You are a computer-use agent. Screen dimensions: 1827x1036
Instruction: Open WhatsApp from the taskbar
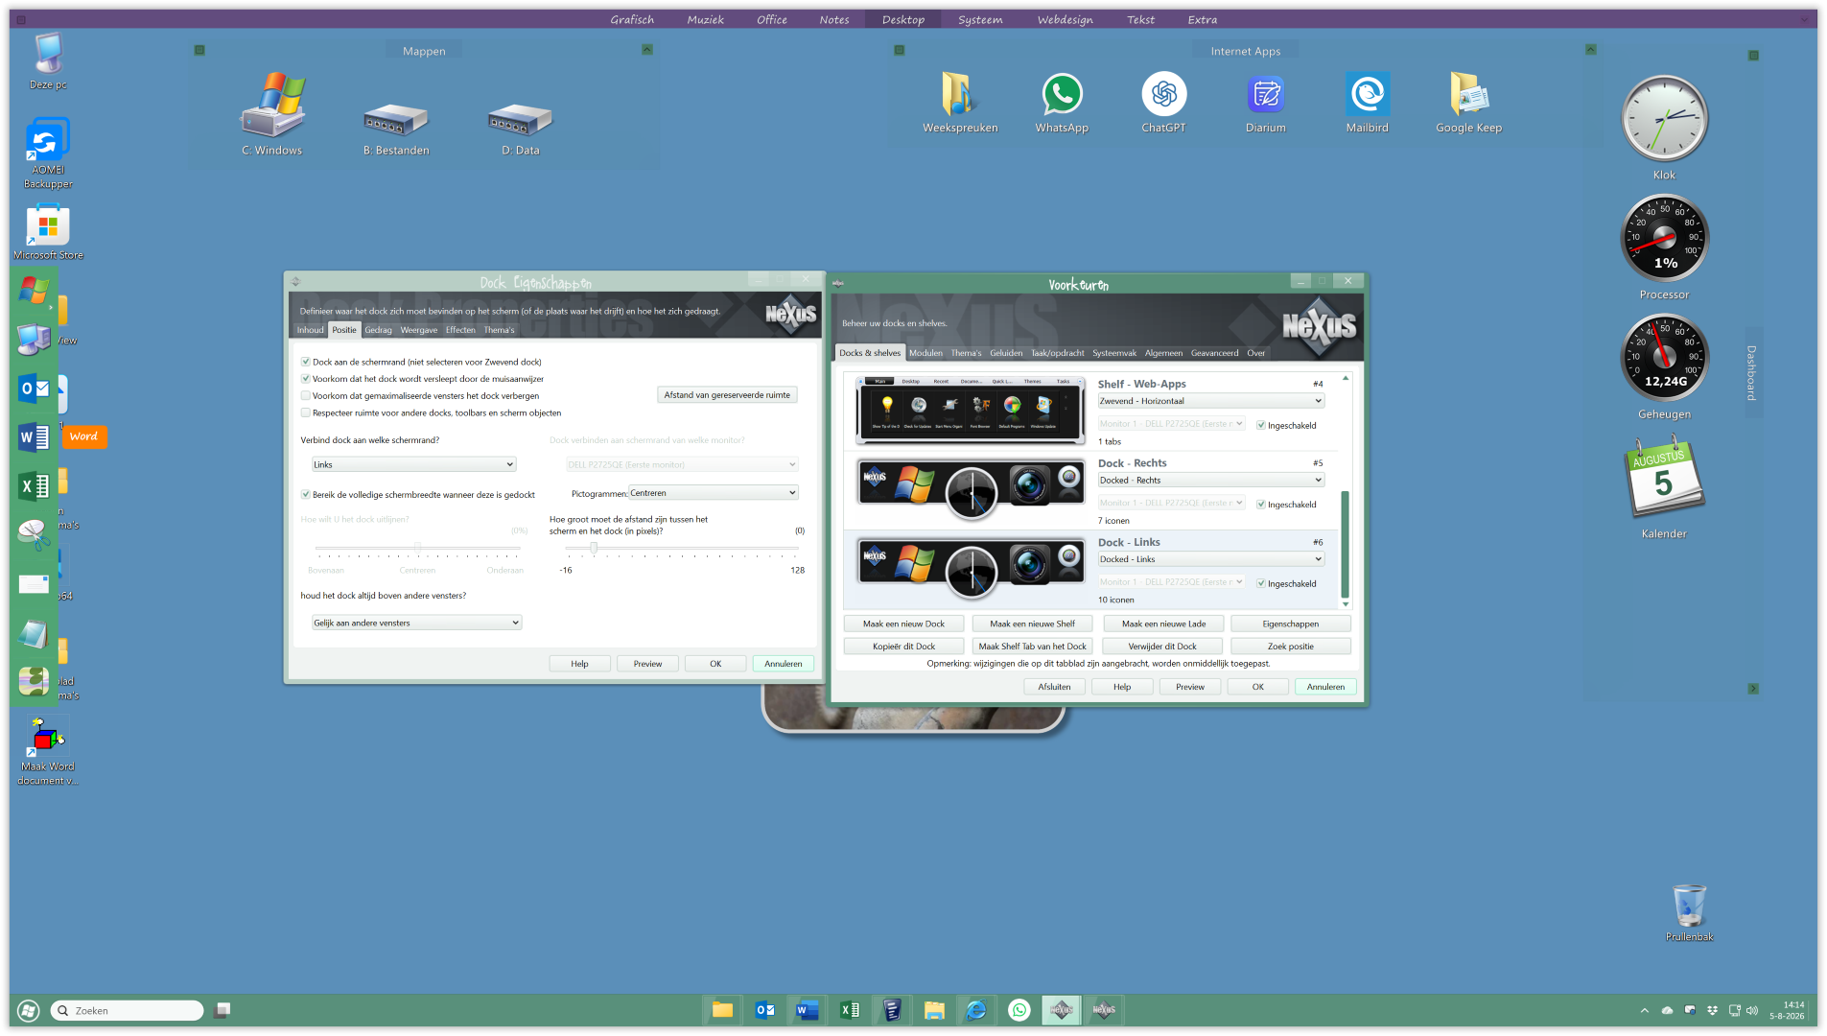point(1019,1010)
